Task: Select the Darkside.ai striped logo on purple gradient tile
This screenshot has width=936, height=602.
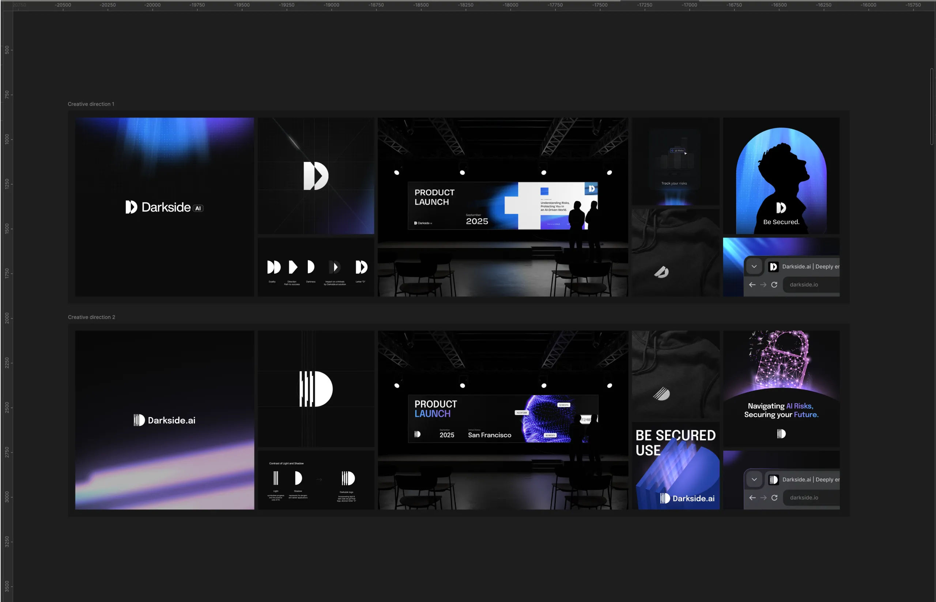Action: tap(164, 420)
